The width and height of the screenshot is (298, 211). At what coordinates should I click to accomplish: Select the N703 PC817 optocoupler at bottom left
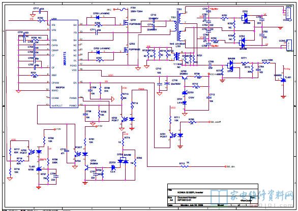pyautogui.click(x=32, y=152)
